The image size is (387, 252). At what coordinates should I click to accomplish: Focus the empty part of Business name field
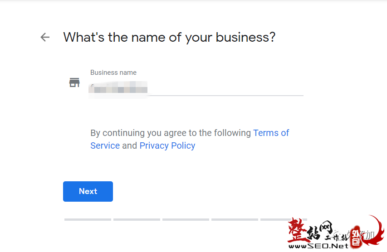225,88
